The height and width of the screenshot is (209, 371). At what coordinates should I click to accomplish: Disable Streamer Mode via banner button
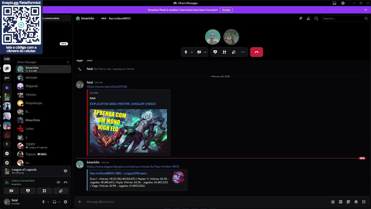(x=226, y=10)
